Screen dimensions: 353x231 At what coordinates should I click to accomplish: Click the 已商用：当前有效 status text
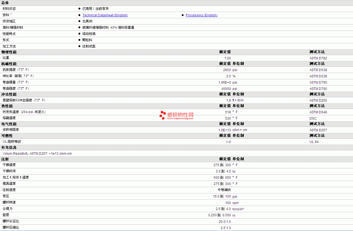(x=95, y=9)
